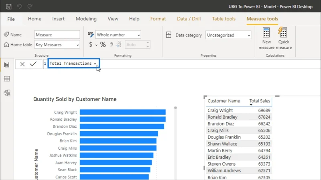Apply percentage format
This screenshot has height=180, width=321.
pyautogui.click(x=103, y=44)
